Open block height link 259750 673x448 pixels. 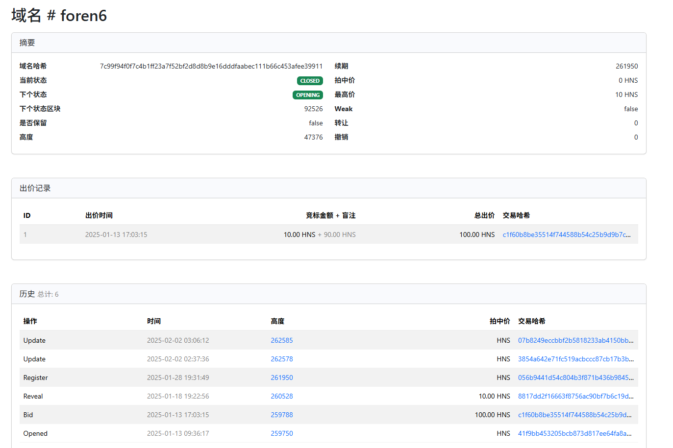pos(281,433)
